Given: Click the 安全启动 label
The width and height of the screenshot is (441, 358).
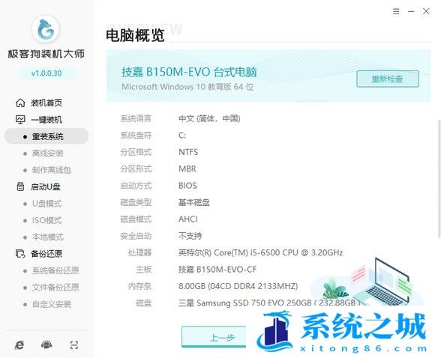Looking at the screenshot, I should 136,236.
